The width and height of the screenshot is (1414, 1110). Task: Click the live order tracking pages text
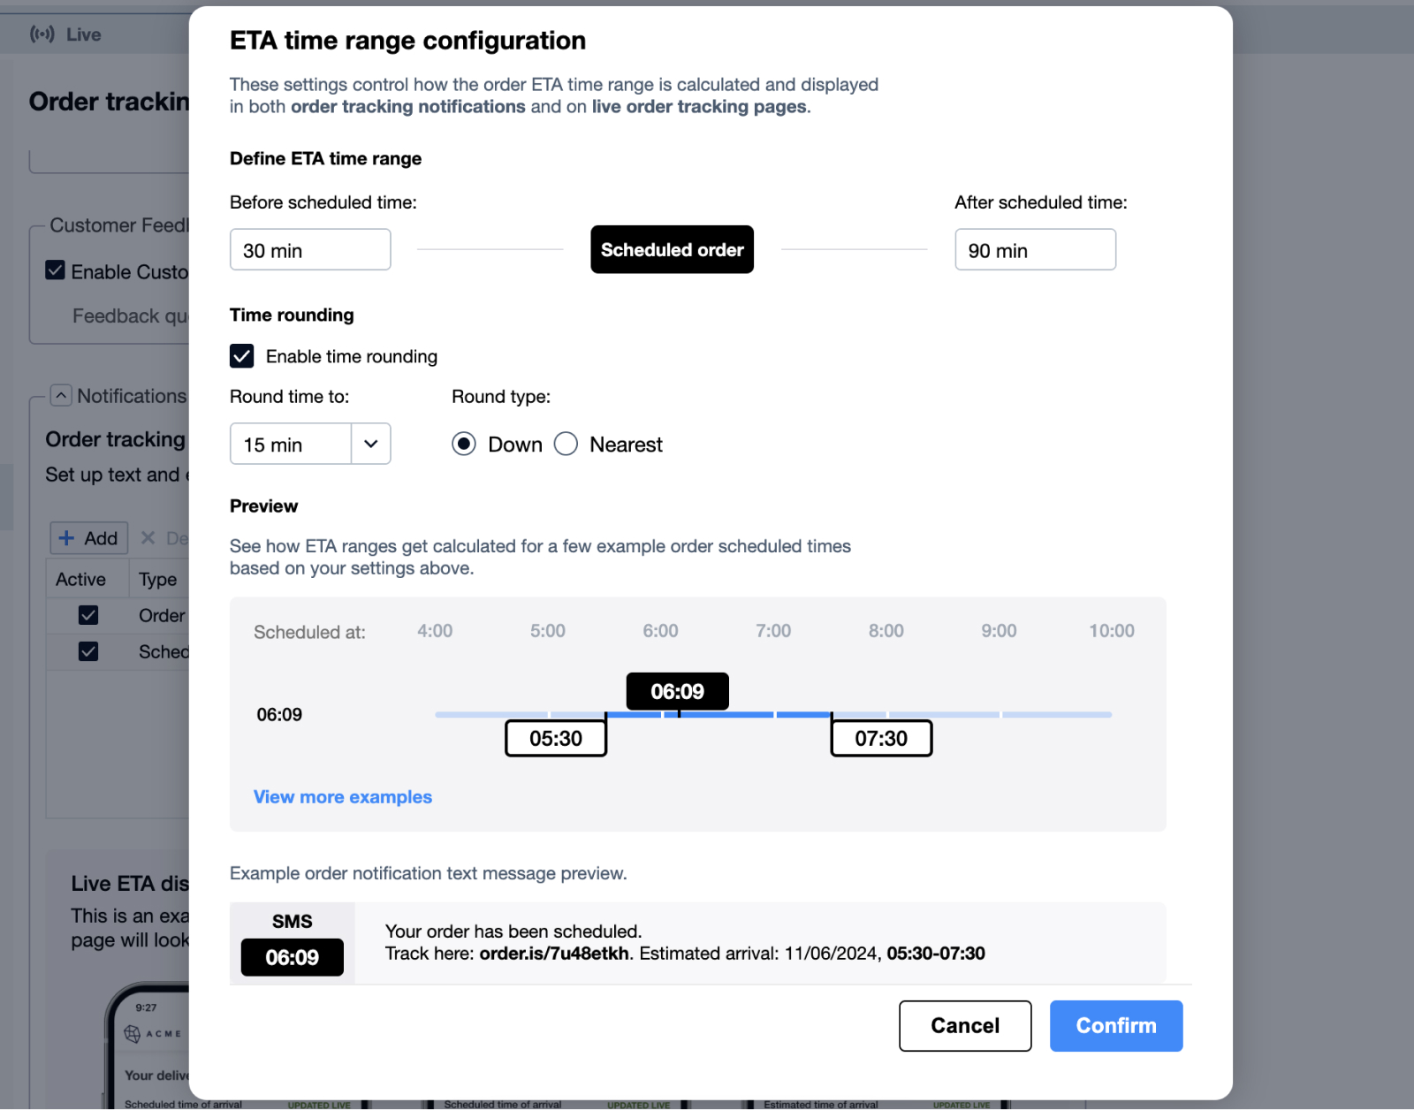pos(697,106)
